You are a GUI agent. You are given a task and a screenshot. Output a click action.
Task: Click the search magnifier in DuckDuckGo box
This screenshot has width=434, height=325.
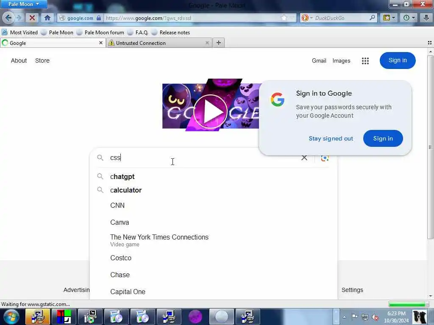(372, 18)
